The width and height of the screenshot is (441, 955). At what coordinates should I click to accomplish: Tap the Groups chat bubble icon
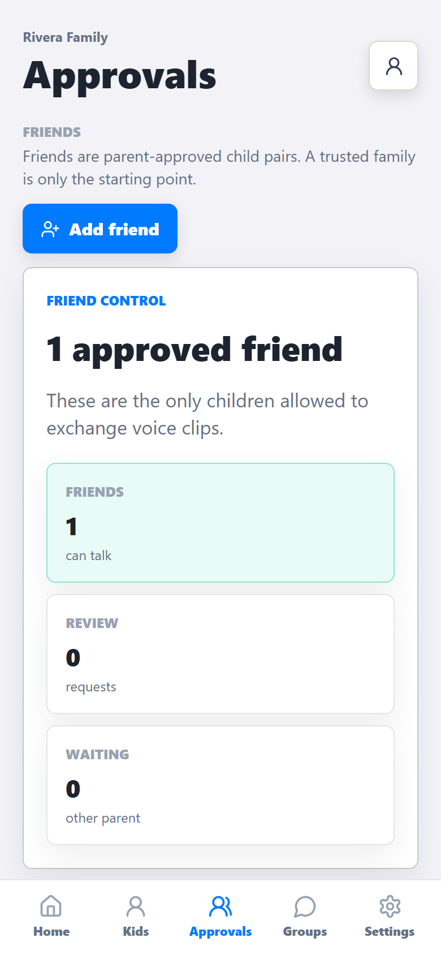305,906
